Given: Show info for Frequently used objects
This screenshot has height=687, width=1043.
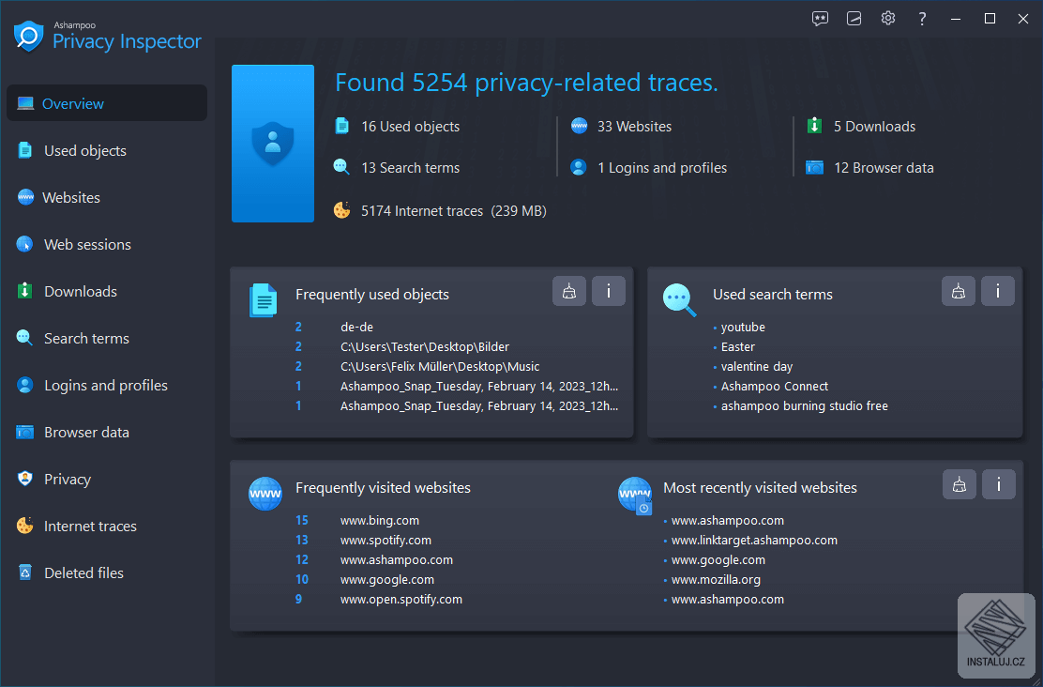Looking at the screenshot, I should tap(609, 291).
